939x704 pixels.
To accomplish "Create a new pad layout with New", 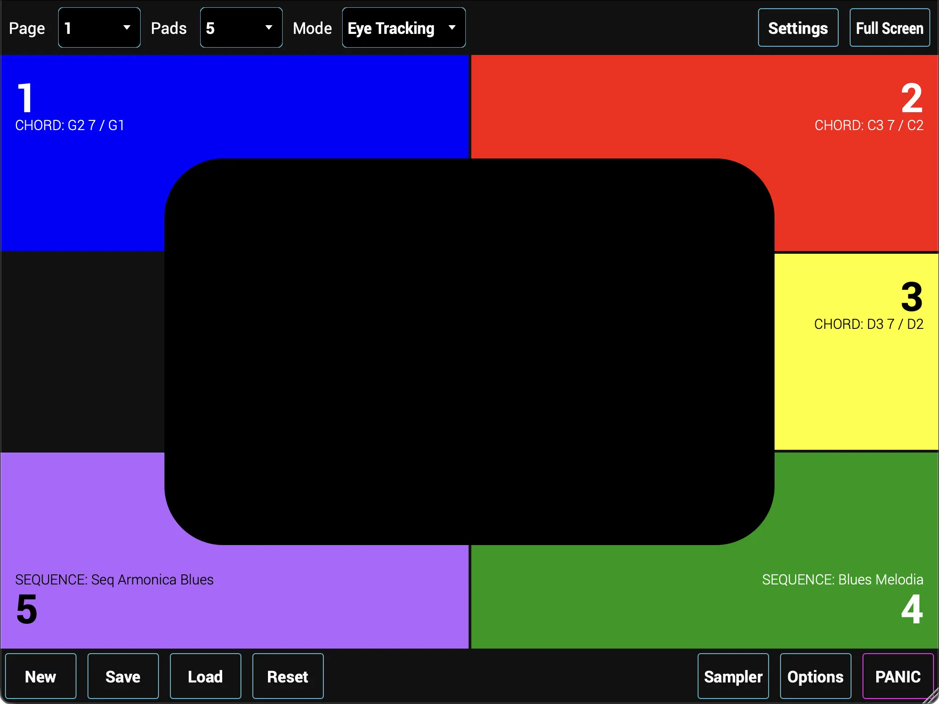I will pos(40,676).
